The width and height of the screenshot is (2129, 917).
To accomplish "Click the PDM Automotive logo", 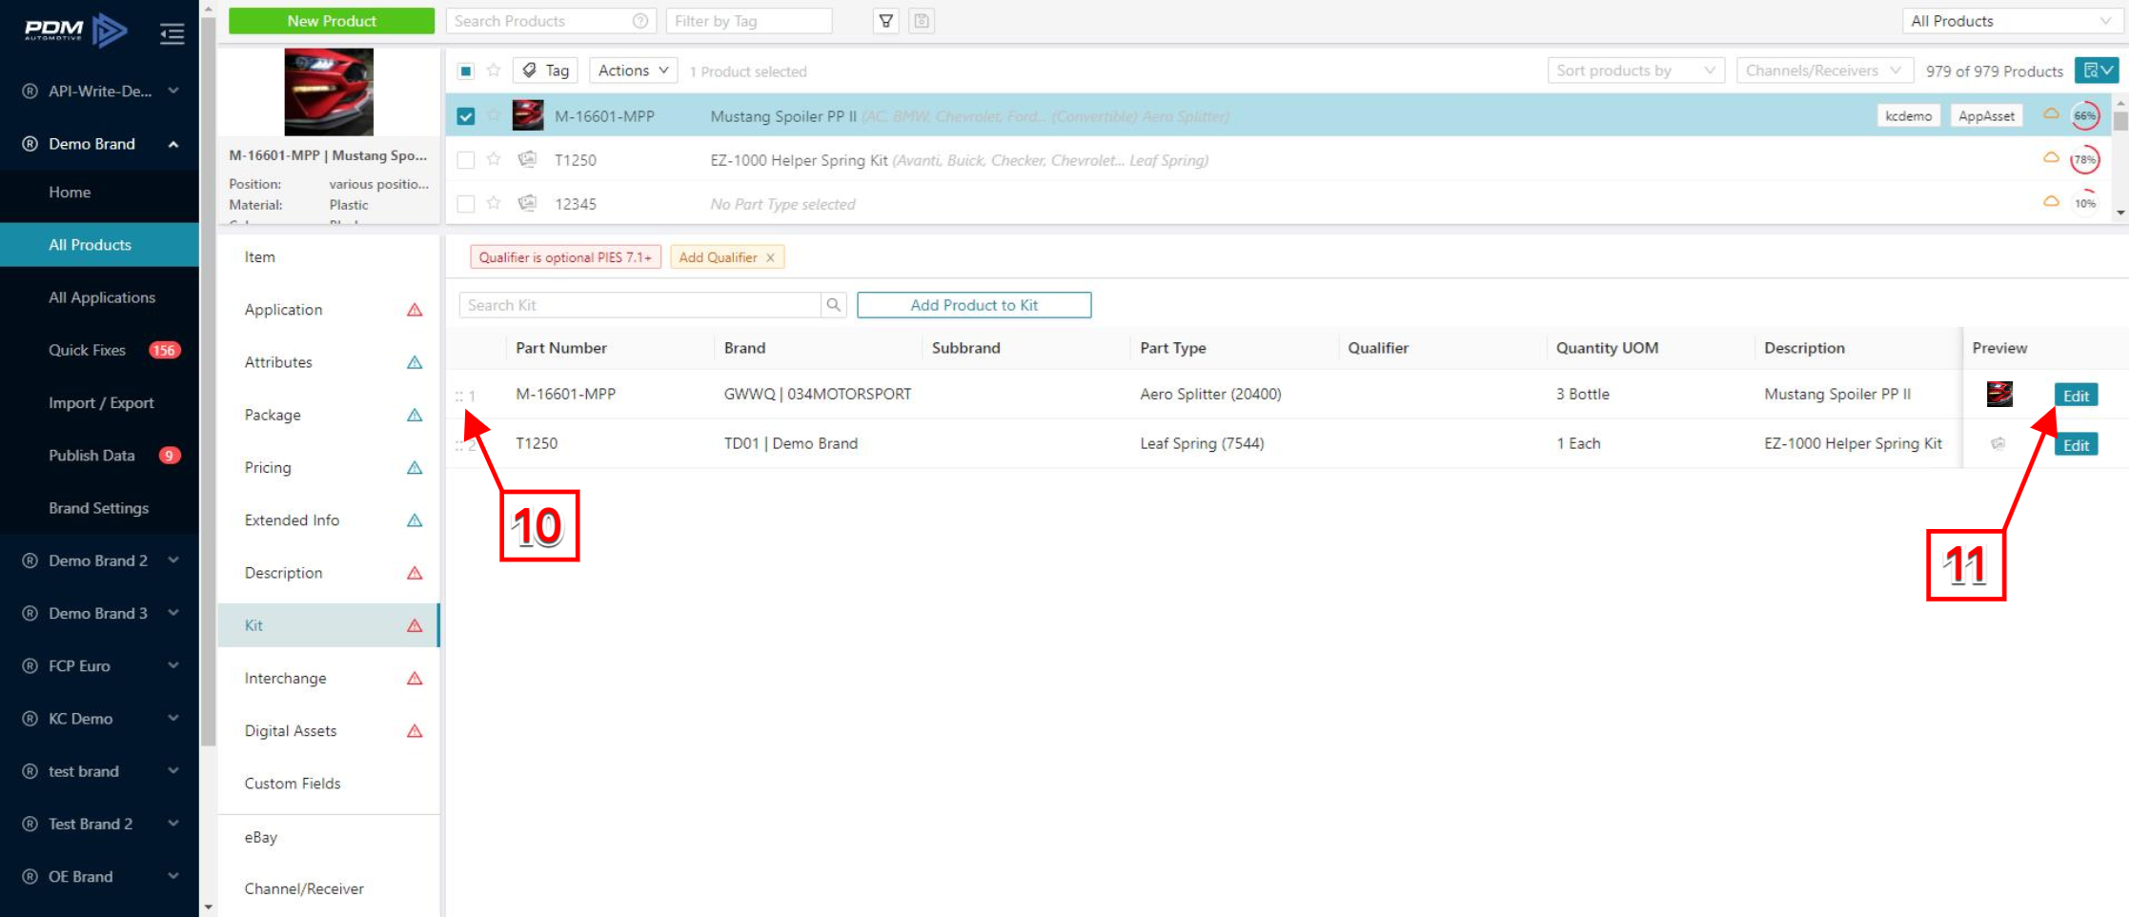I will click(75, 31).
